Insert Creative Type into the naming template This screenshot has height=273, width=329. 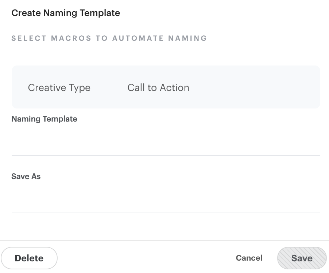[x=59, y=87]
